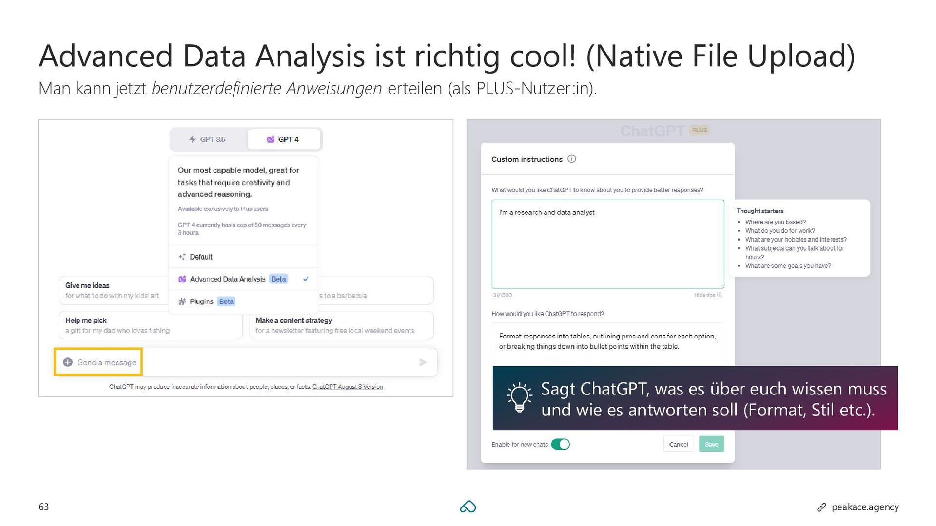This screenshot has width=936, height=526.
Task: Switch to the GPT-3.5 tab
Action: pyautogui.click(x=209, y=139)
